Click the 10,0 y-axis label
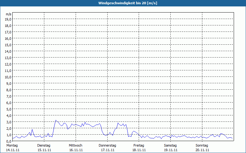Image resolution: width=246 pixels, height=153 pixels. 8,77
